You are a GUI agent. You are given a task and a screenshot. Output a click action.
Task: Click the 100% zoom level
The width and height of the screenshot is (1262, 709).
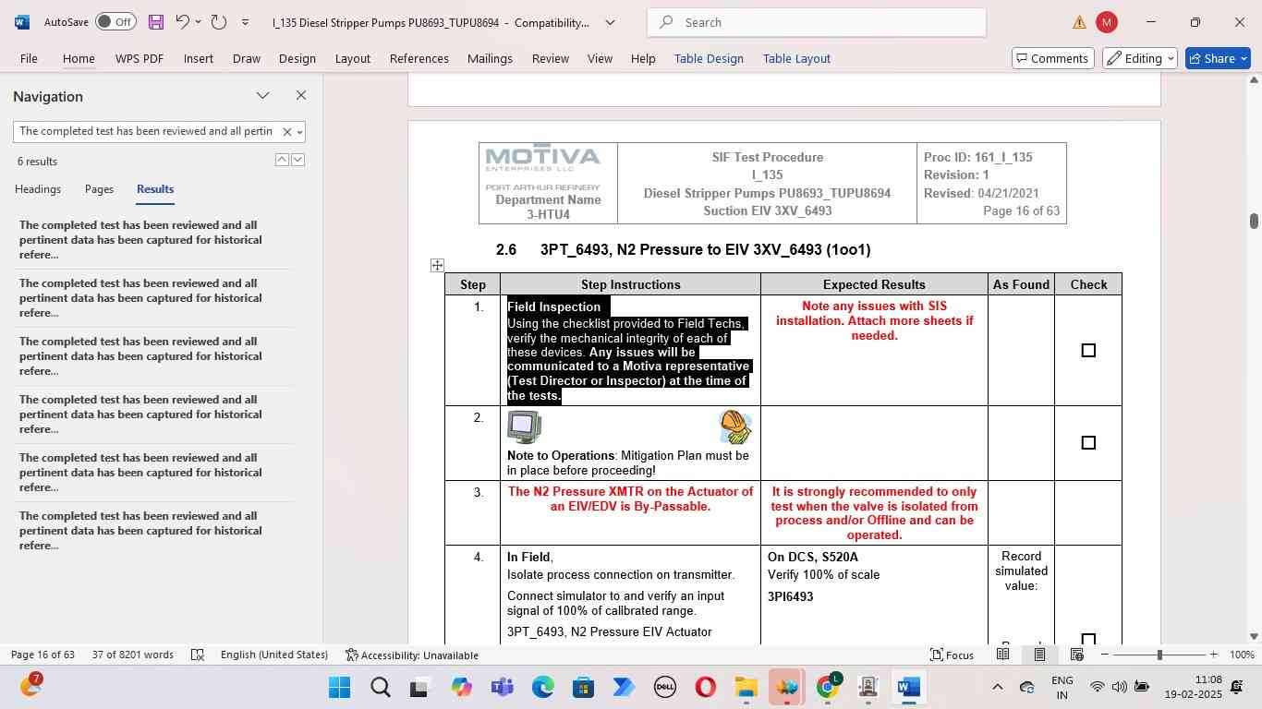pyautogui.click(x=1242, y=655)
